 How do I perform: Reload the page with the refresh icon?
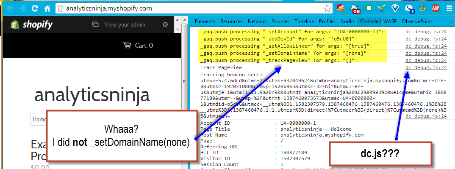(35, 8)
